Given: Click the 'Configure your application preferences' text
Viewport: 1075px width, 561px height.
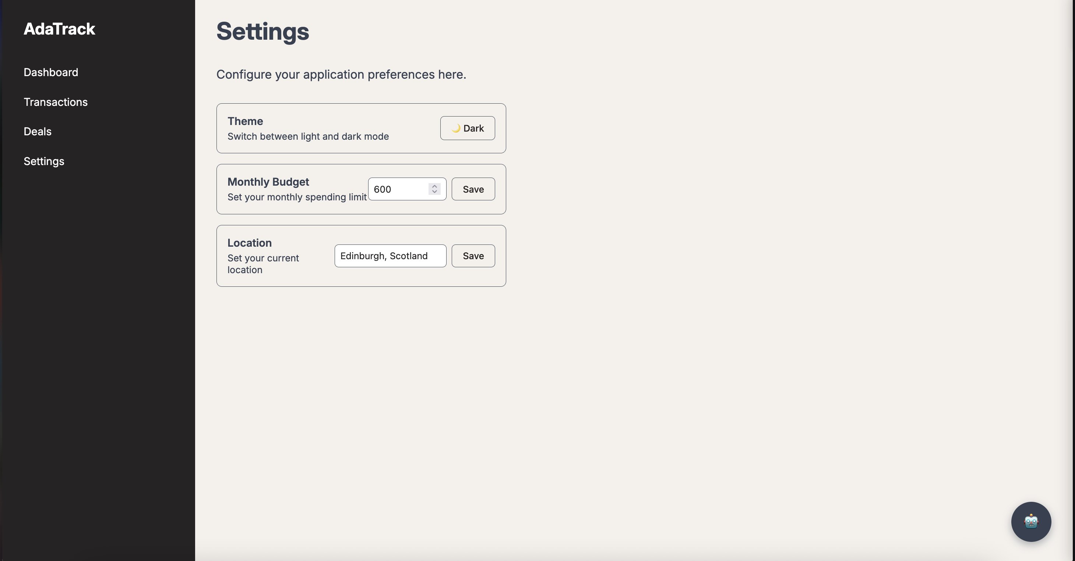Looking at the screenshot, I should click(341, 75).
